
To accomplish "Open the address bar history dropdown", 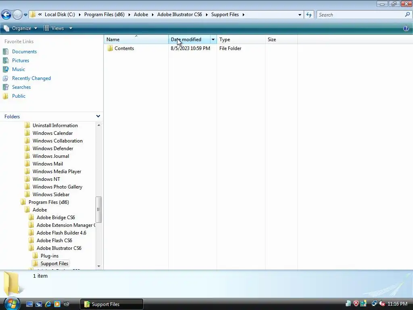I will coord(300,15).
